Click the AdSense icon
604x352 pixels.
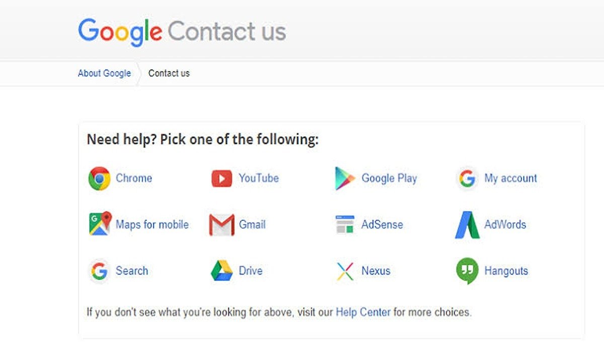345,224
